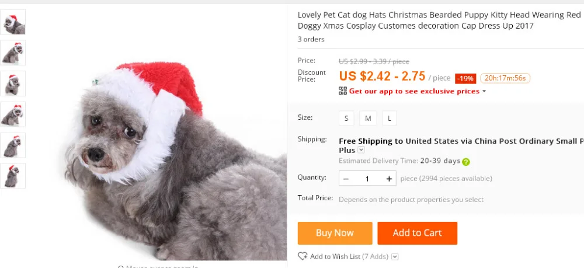Choose size M option
This screenshot has width=584, height=268.
click(368, 119)
